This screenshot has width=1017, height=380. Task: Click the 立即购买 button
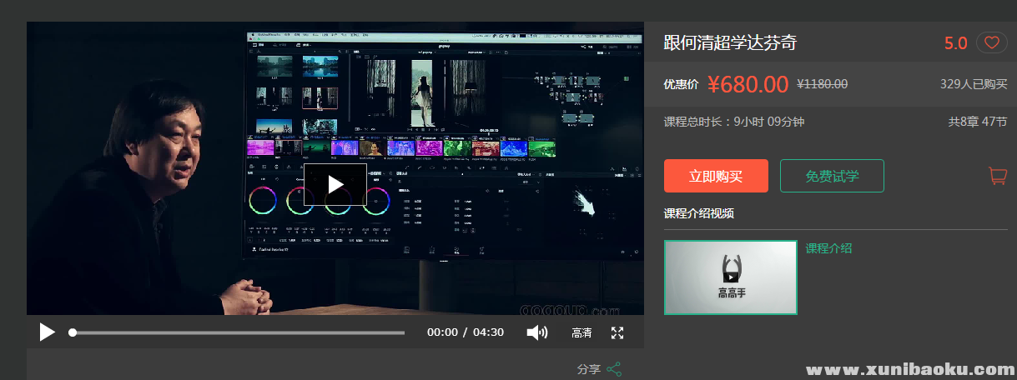[716, 176]
